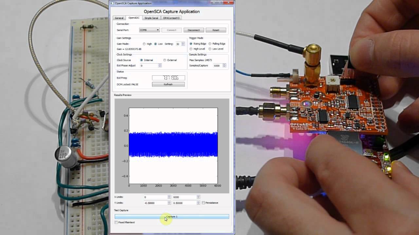This screenshot has height=235, width=419.
Task: Click the Y Limits maximum spinner arrows
Action: (198, 203)
